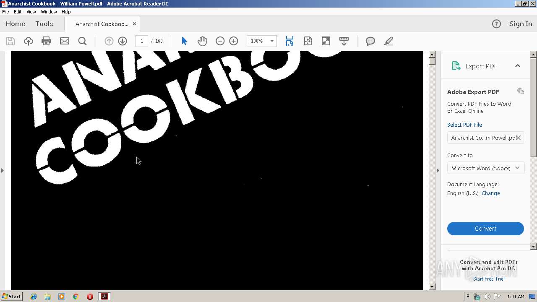Zoom out with the minus icon
537x302 pixels.
click(220, 41)
